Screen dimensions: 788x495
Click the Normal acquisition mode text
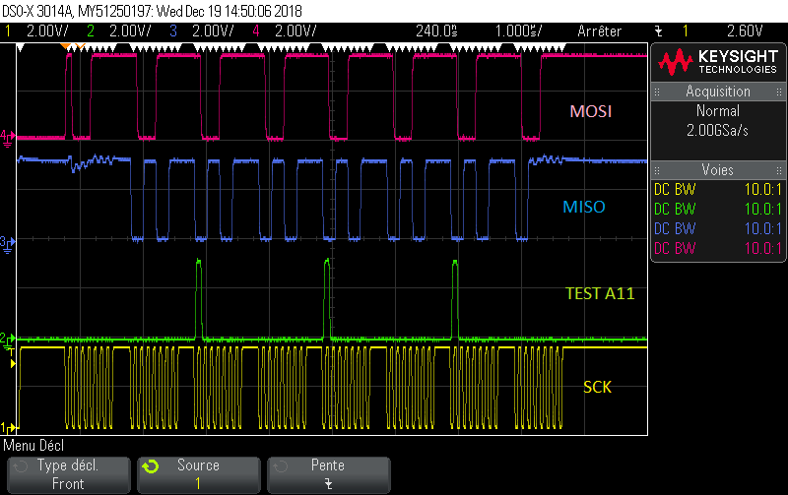click(x=718, y=111)
